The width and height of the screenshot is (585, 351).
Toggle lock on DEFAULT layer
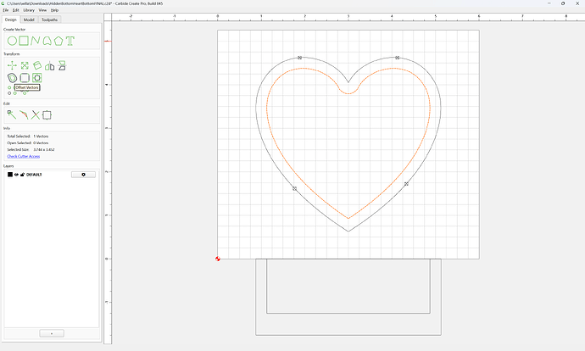[22, 175]
